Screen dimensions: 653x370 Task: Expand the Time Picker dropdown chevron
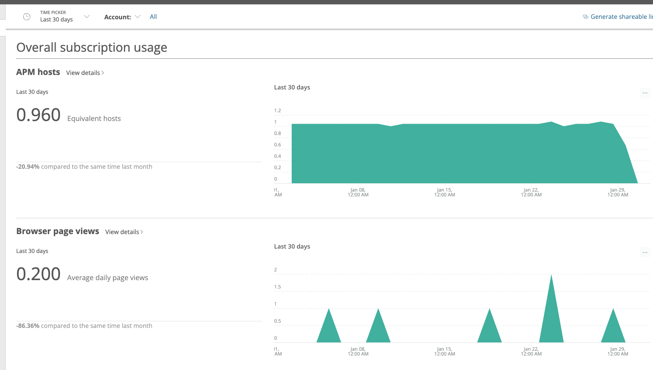pyautogui.click(x=86, y=16)
